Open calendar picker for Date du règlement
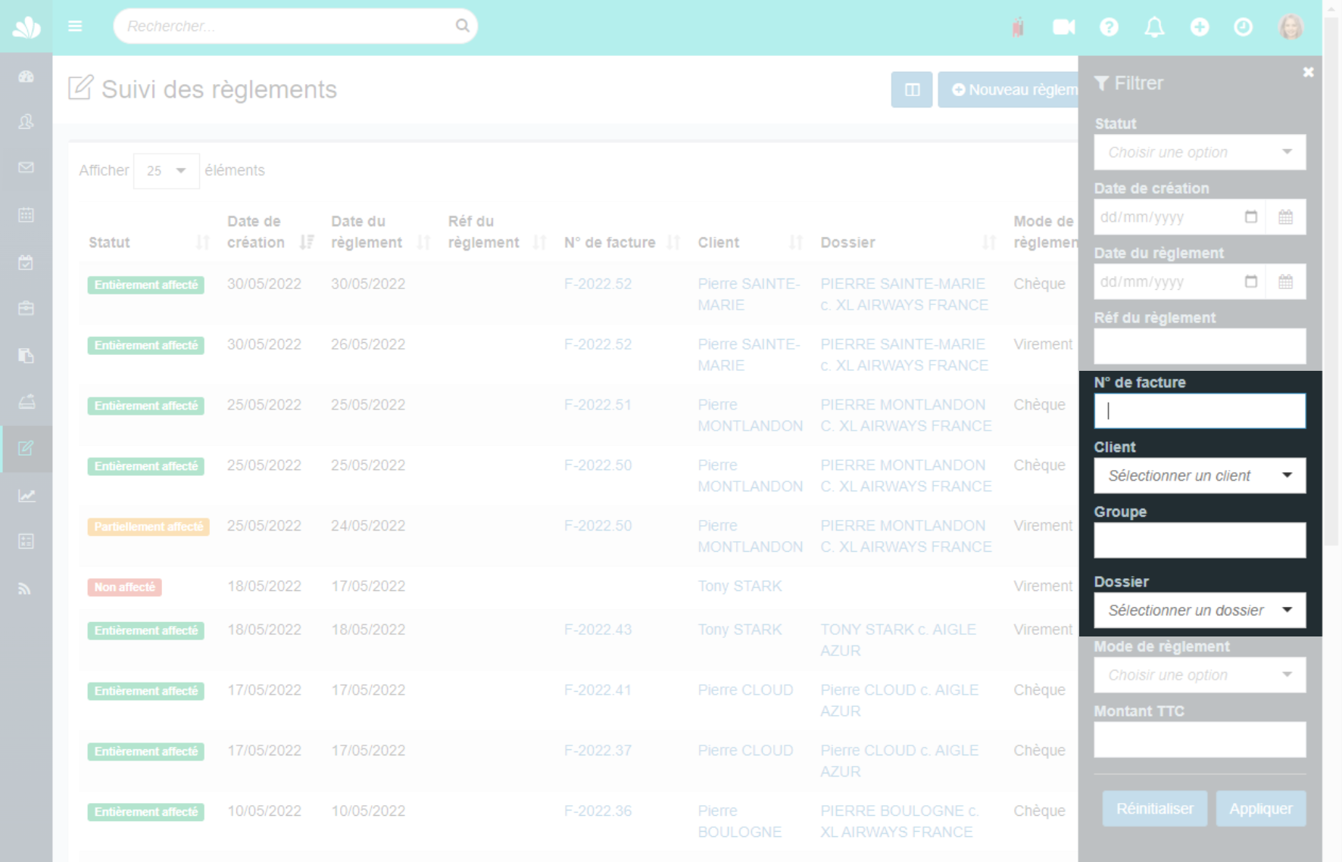The height and width of the screenshot is (862, 1342). pyautogui.click(x=1285, y=282)
